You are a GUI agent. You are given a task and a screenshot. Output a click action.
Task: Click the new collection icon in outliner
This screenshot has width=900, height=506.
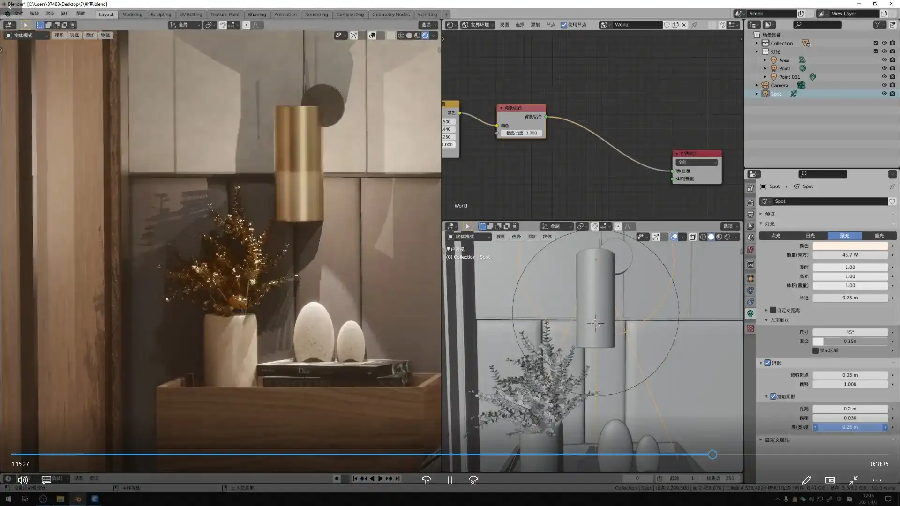tap(892, 25)
